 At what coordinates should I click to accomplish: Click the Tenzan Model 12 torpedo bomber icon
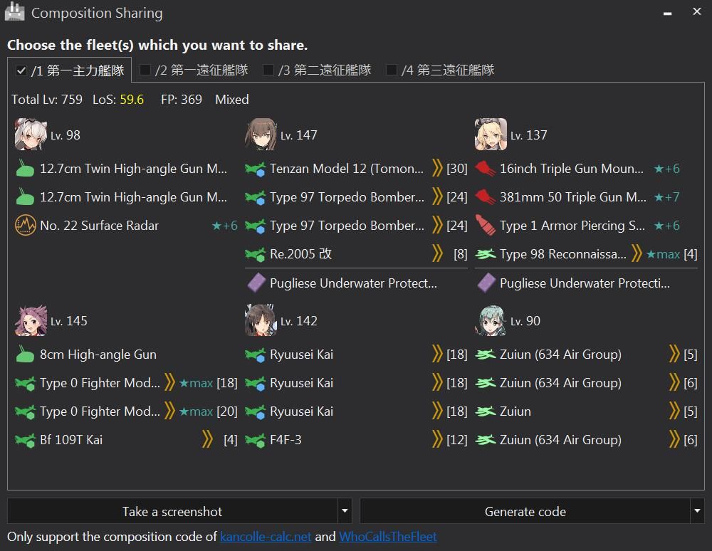[x=255, y=169]
